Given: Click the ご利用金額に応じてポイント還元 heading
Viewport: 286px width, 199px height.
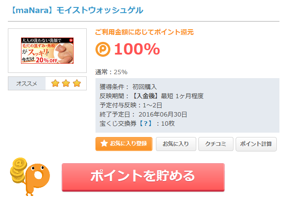Looking at the screenshot, I should click(x=144, y=32).
